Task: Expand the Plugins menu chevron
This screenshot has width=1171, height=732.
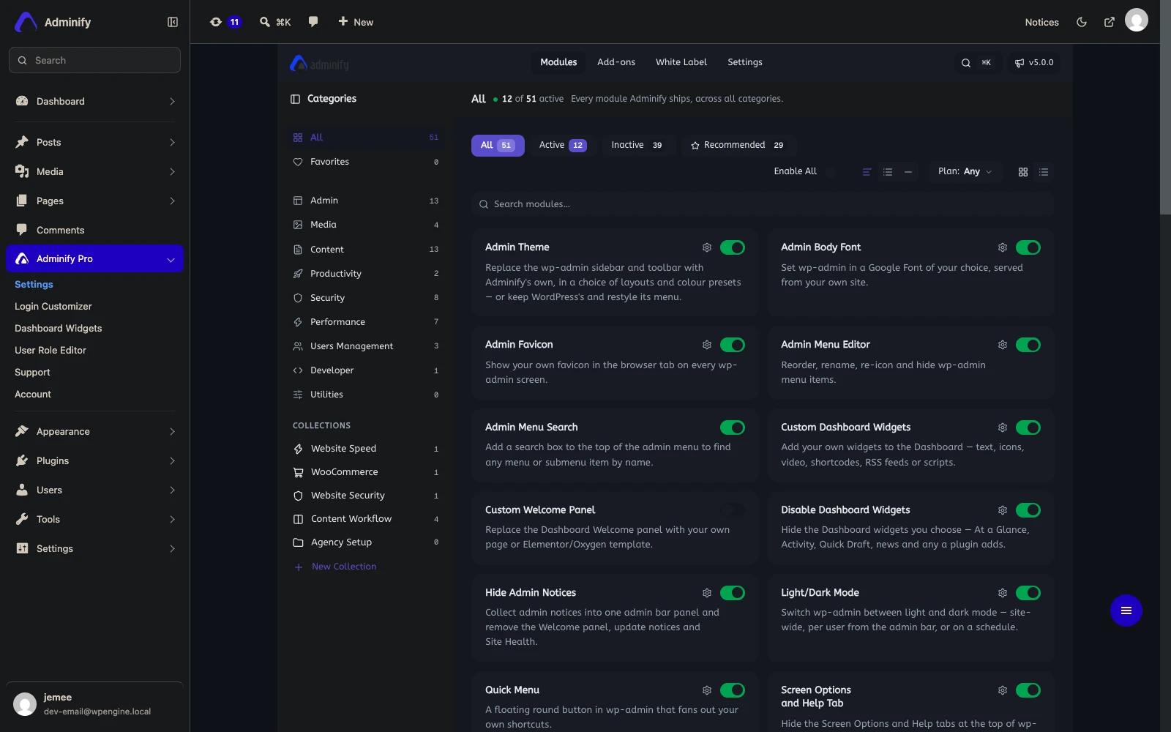Action: coord(172,461)
